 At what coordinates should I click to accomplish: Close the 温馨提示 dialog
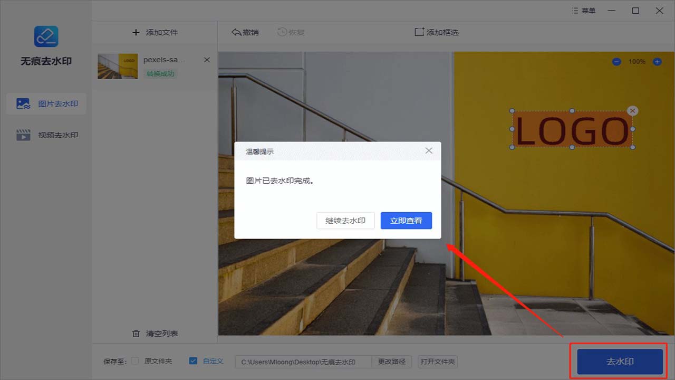pyautogui.click(x=429, y=150)
